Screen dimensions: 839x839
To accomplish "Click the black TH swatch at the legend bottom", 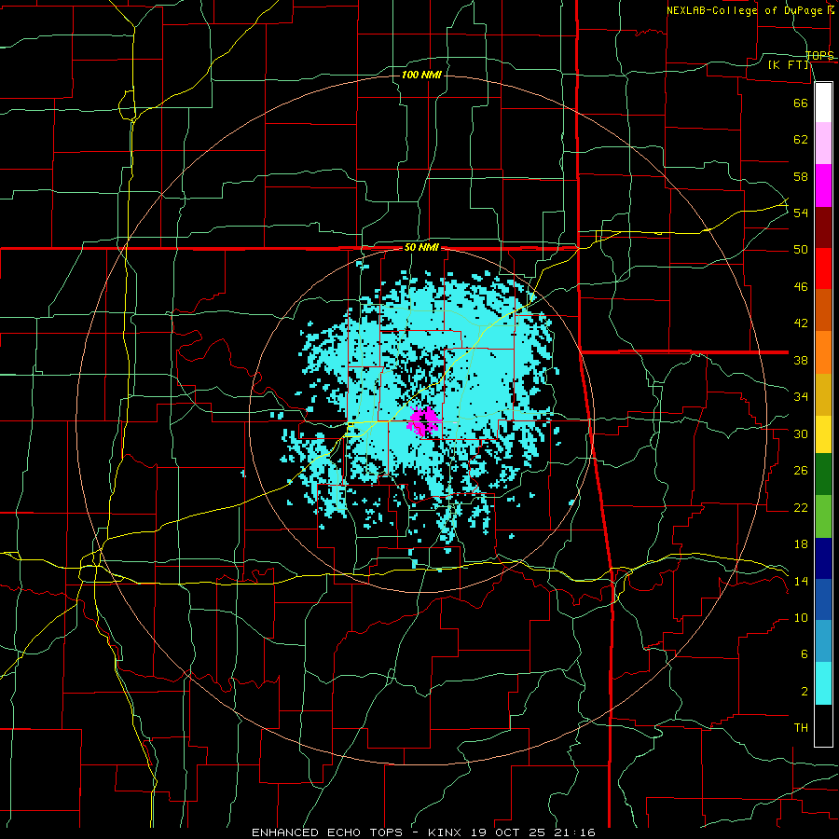I will pos(823,725).
